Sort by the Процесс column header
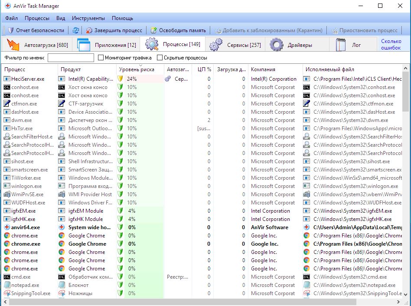The image size is (411, 306). pyautogui.click(x=29, y=69)
